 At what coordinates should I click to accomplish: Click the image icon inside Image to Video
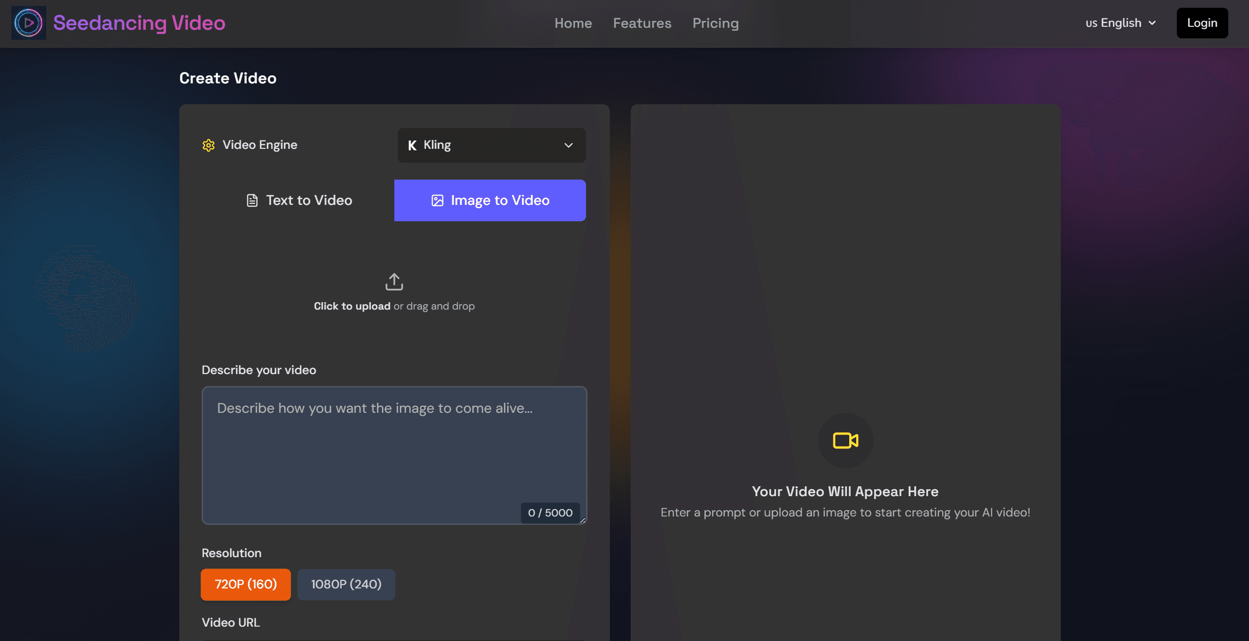(437, 200)
